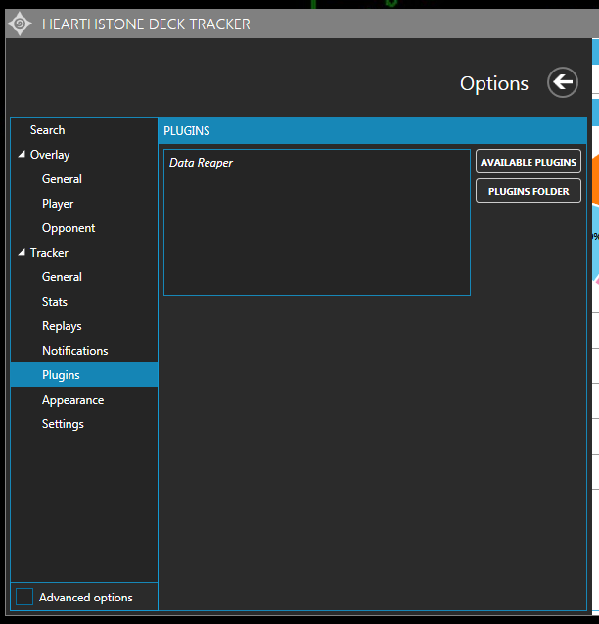Click the Overlay label in tree

click(50, 155)
